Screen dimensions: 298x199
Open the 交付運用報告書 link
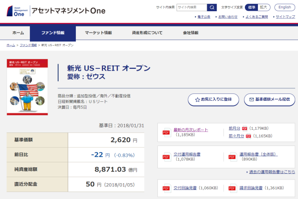click(x=187, y=154)
